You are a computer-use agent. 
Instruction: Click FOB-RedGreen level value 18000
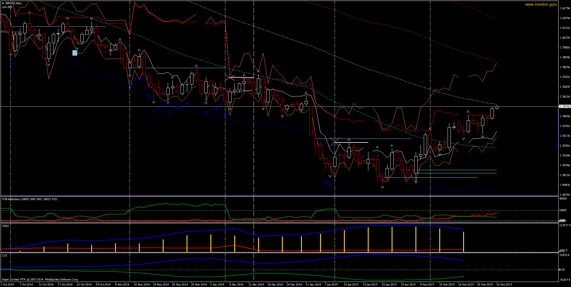coord(563,210)
